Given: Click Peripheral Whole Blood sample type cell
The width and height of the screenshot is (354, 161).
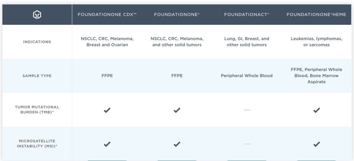Looking at the screenshot, I should (x=247, y=76).
